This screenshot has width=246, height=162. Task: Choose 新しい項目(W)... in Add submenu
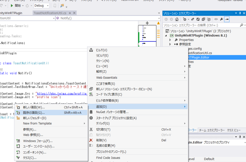point(34,107)
